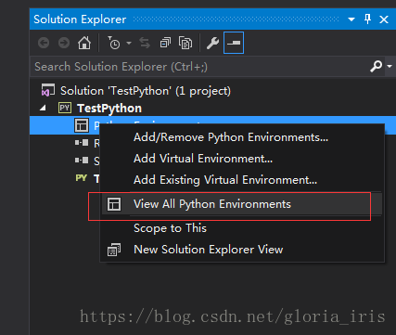The height and width of the screenshot is (335, 396).
Task: Click the Forward navigation arrow in toolbar
Action: 64,43
